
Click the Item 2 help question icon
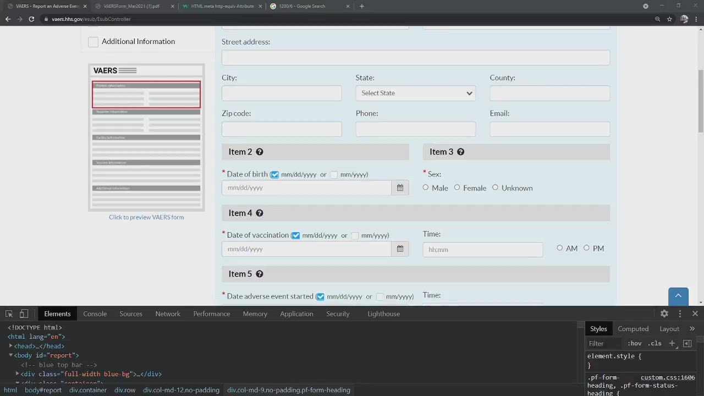click(x=260, y=152)
